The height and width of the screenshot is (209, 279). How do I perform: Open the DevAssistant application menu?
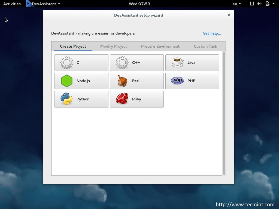coord(43,4)
